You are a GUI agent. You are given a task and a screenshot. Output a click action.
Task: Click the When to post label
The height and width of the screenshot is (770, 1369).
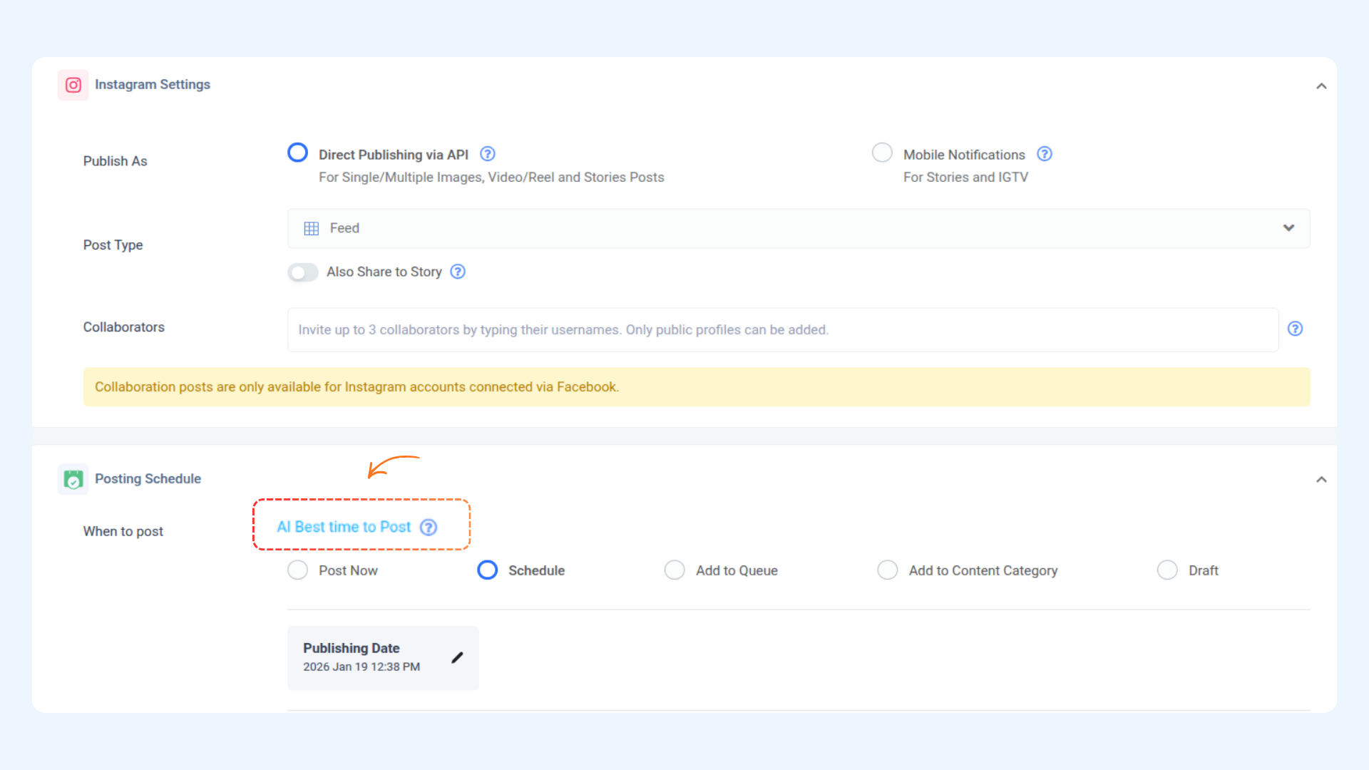click(x=123, y=531)
